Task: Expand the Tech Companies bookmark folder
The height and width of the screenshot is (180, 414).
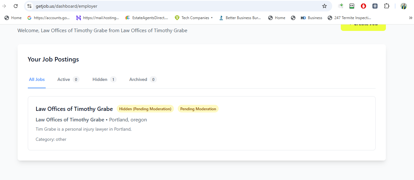Action: coord(194,18)
